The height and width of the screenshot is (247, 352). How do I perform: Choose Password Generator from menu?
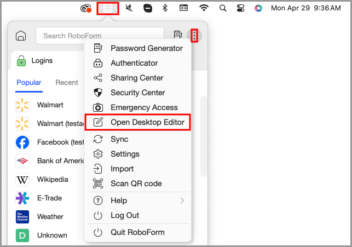point(137,48)
